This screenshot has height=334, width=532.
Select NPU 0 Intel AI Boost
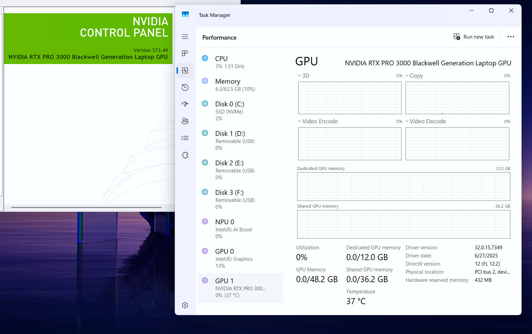(240, 229)
